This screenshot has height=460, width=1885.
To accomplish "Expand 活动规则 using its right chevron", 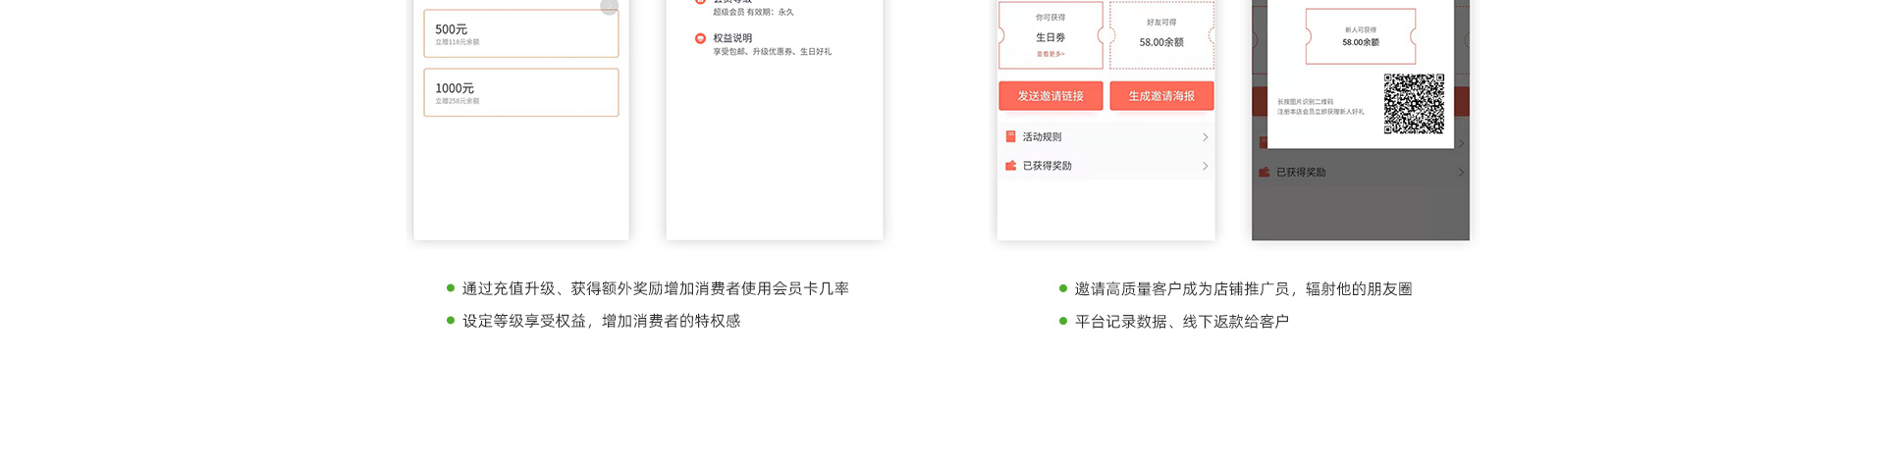I will [1205, 137].
